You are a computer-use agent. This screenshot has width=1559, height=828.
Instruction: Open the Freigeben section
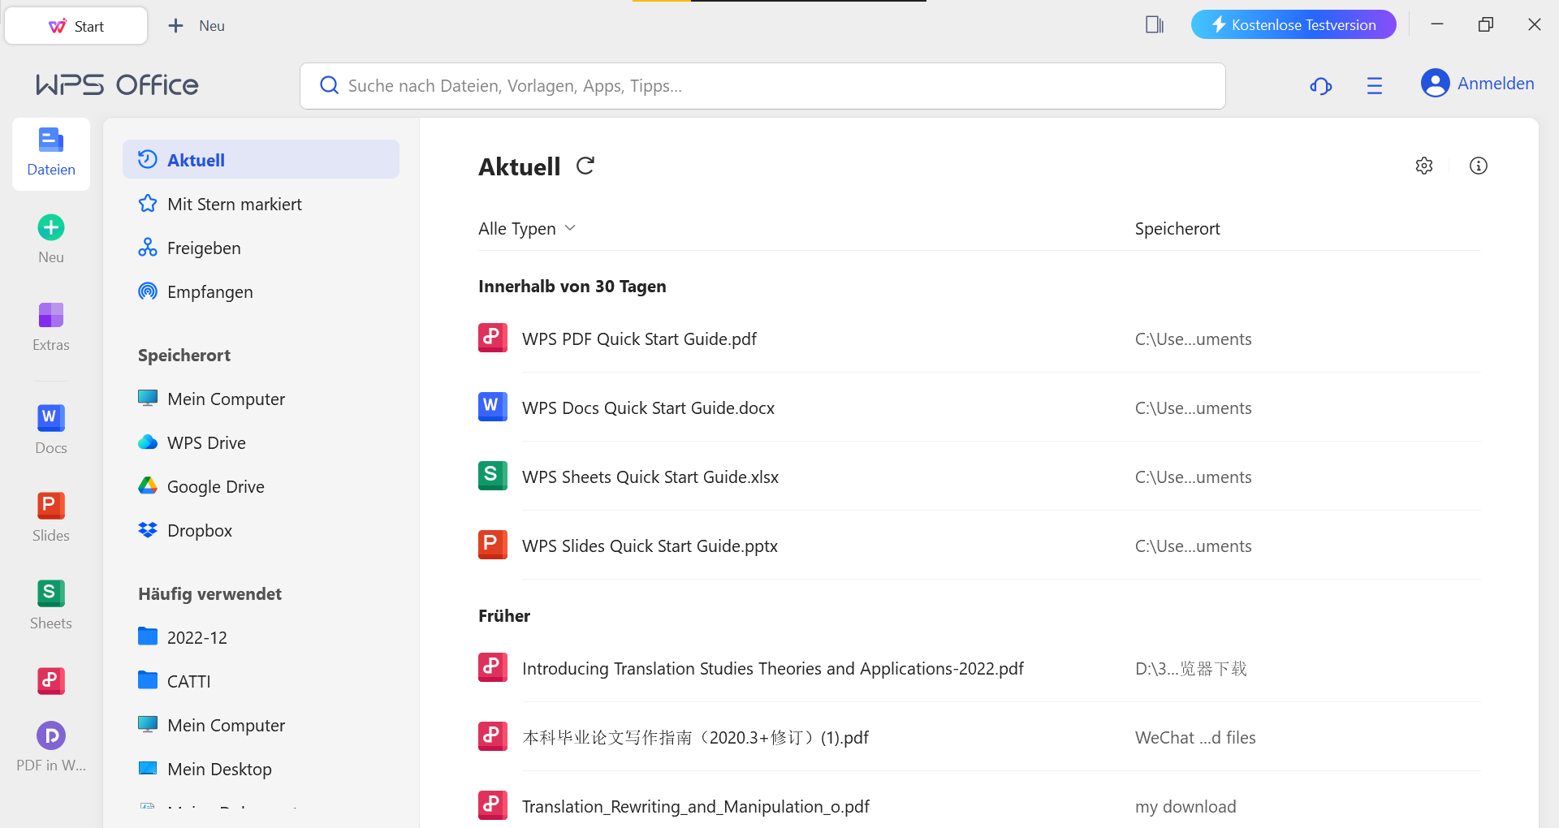204,248
